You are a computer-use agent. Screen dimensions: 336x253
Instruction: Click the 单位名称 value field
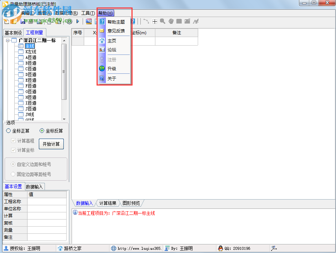point(47,208)
